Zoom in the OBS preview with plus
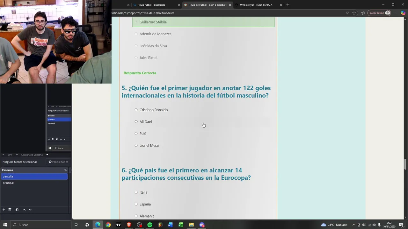408x229 pixels. click(17, 155)
